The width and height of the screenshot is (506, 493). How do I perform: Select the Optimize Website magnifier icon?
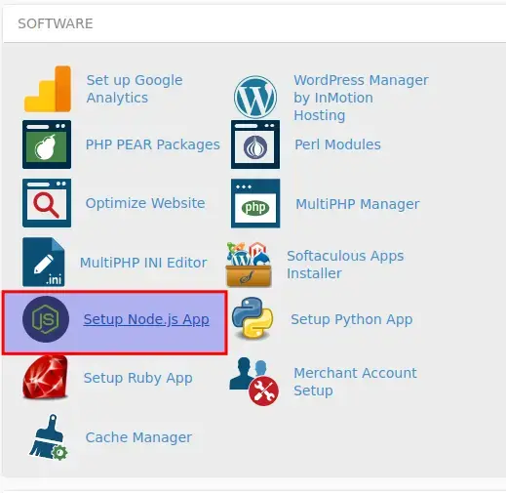pyautogui.click(x=47, y=203)
